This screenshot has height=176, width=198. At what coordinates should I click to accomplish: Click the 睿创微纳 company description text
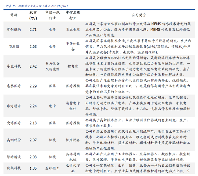(138, 29)
